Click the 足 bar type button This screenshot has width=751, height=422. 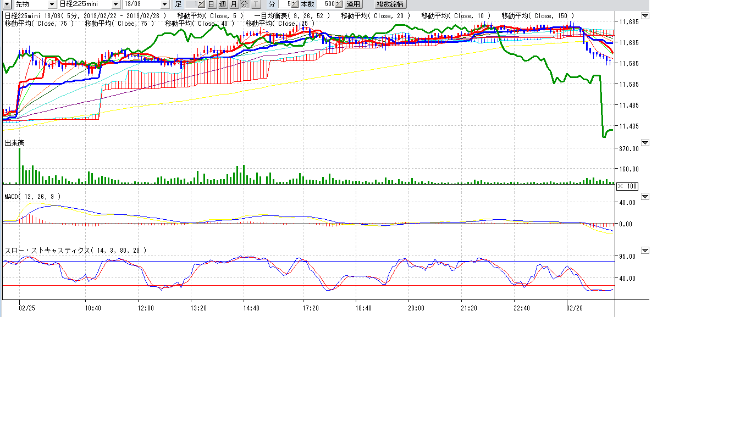tap(179, 4)
